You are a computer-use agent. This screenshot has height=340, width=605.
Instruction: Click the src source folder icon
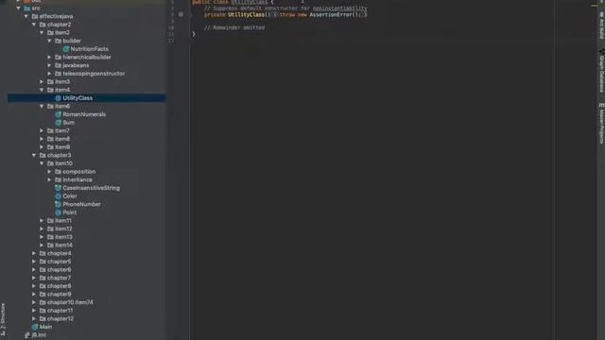pos(27,8)
